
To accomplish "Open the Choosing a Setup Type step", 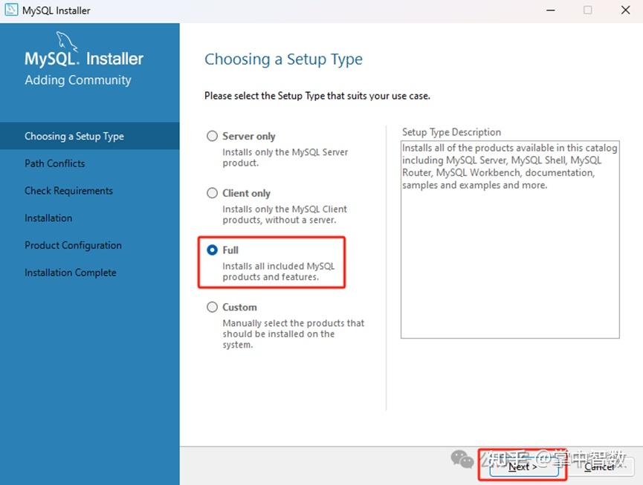I will (x=90, y=136).
